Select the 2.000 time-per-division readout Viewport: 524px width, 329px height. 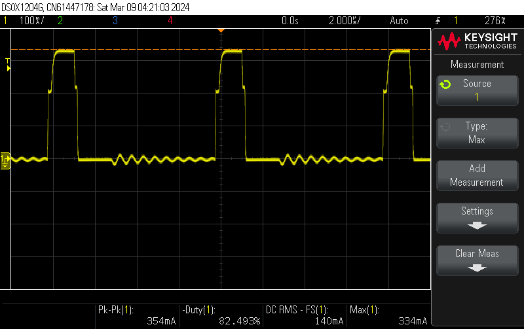[345, 21]
